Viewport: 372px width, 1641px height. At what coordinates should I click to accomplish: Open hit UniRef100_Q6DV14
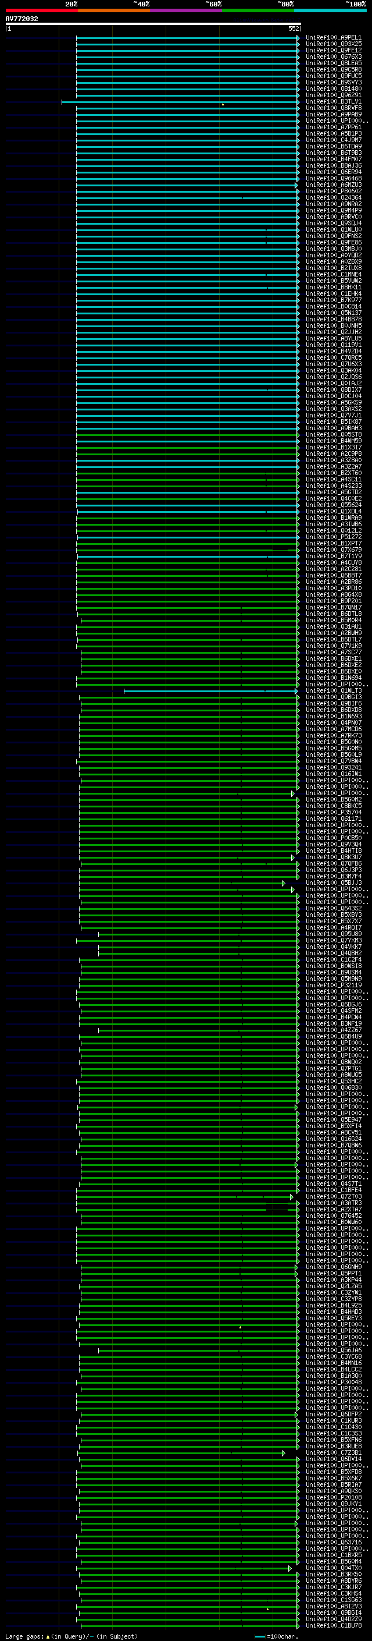[333, 1459]
